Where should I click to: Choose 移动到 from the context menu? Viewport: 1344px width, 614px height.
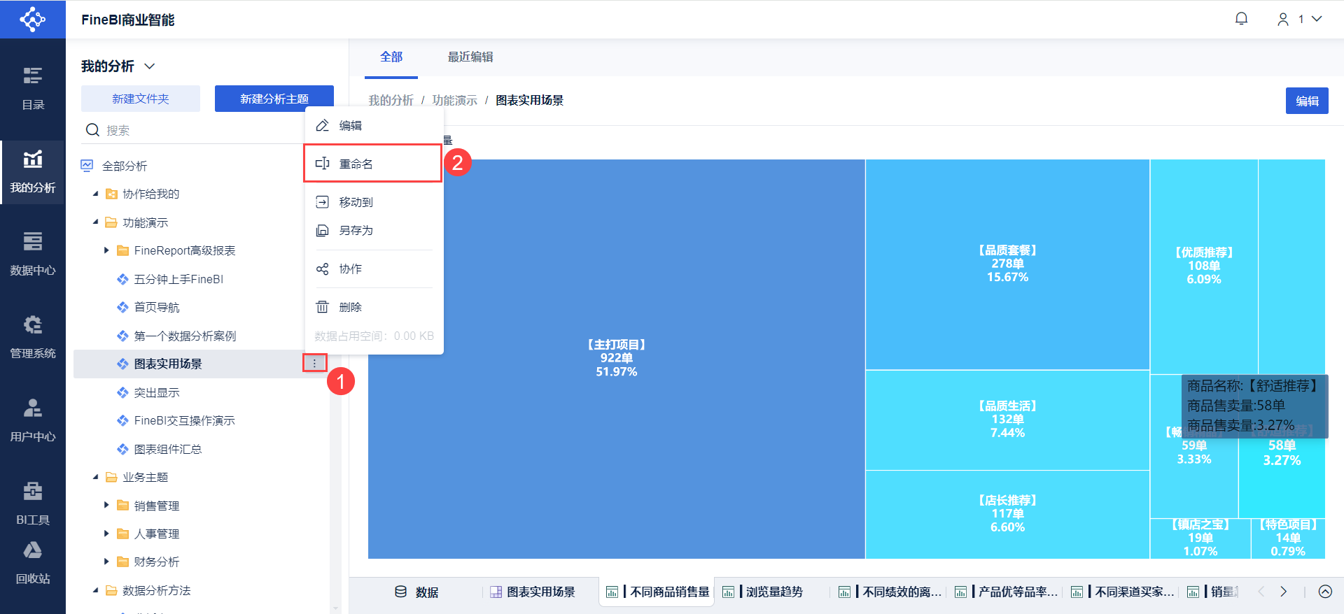[x=373, y=202]
